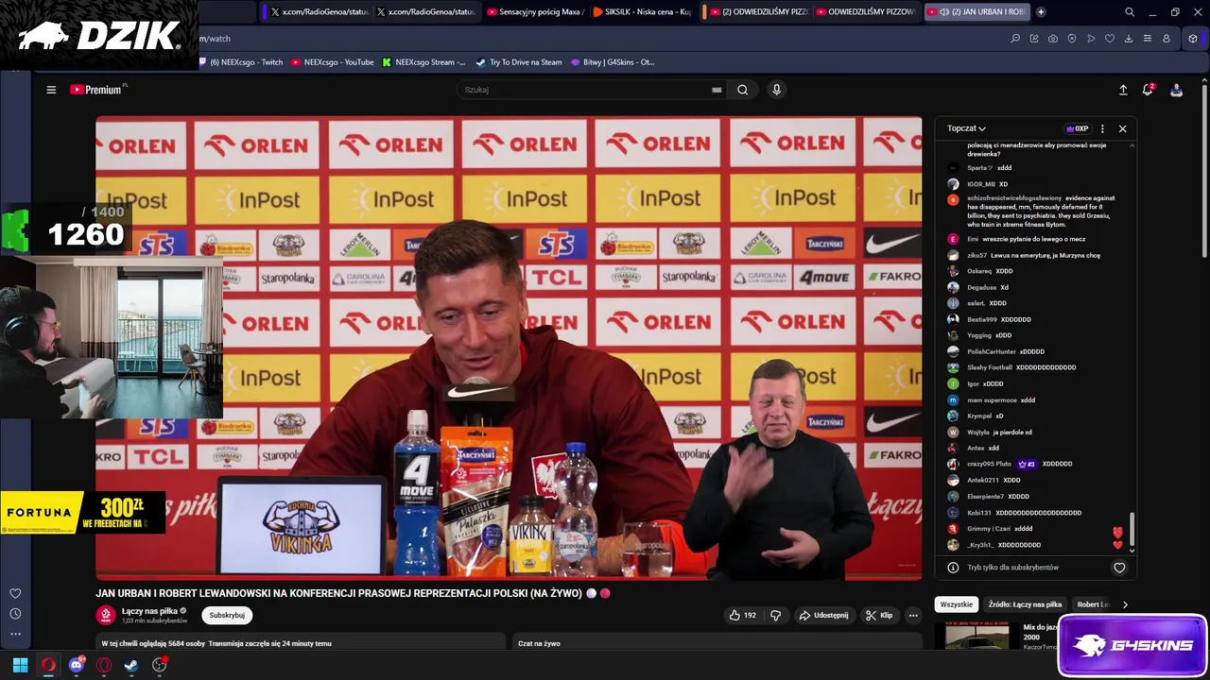This screenshot has width=1210, height=680.
Task: Open the Klip scissors option
Action: [879, 615]
